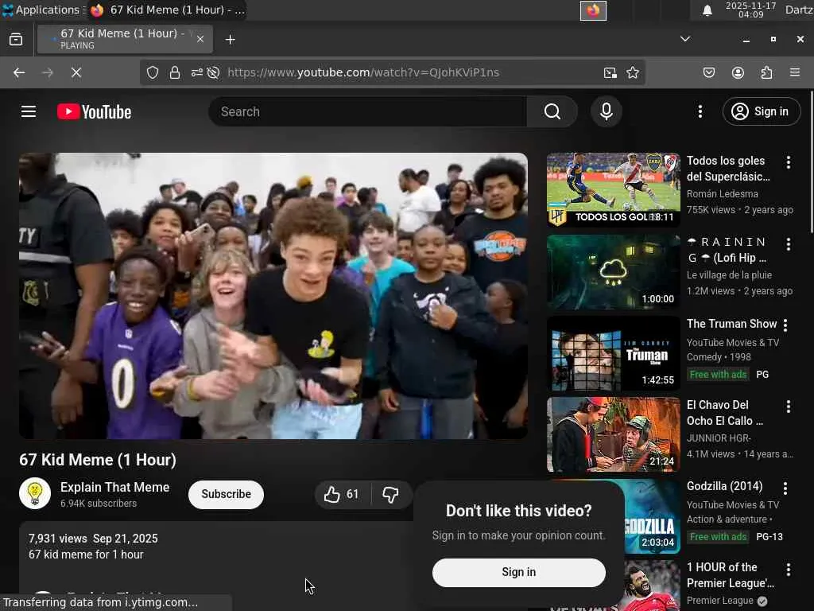The image size is (814, 611).
Task: Click the video player to pause
Action: 273,296
